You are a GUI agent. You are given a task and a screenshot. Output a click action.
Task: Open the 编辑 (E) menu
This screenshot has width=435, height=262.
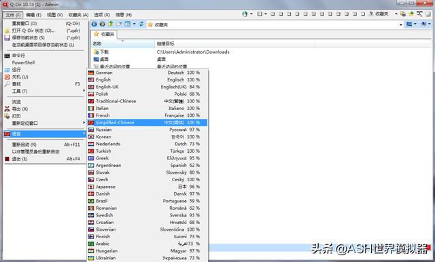click(x=33, y=15)
